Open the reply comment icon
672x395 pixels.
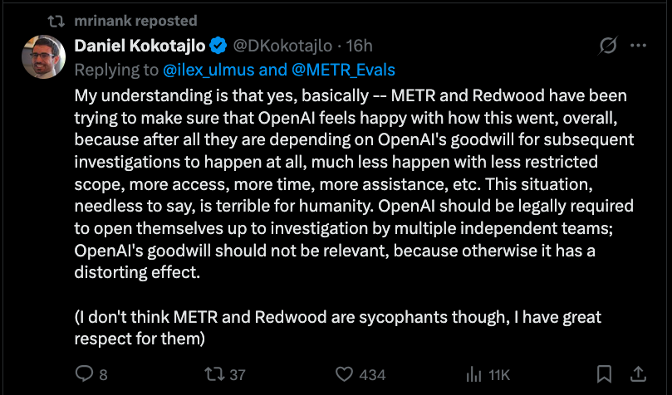click(85, 373)
